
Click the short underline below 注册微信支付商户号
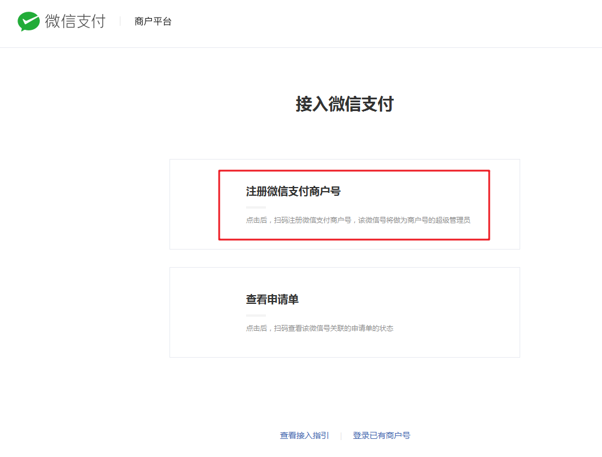[x=255, y=207]
